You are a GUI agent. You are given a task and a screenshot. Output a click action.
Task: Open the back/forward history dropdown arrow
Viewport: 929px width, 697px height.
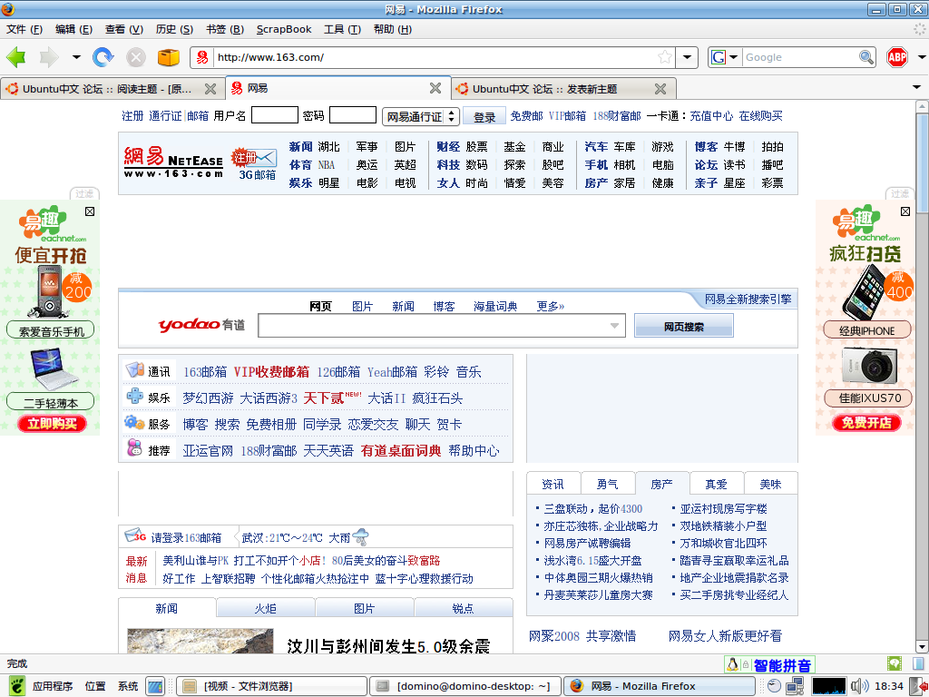tap(76, 57)
